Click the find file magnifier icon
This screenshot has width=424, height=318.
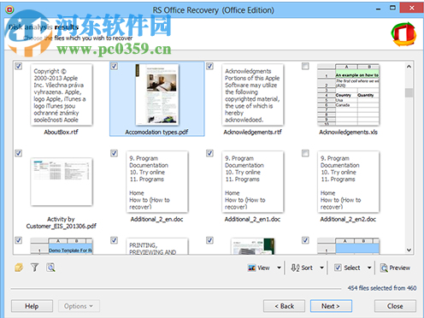point(50,268)
